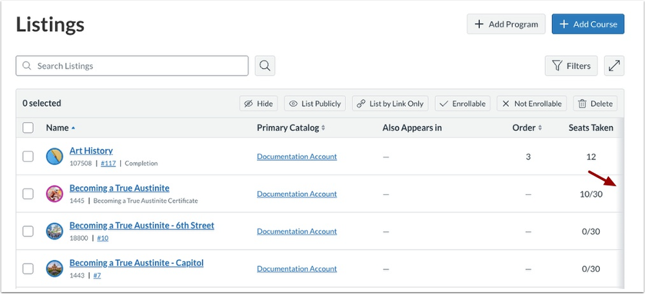645x294 pixels.
Task: Click the magnifier search button
Action: 265,66
